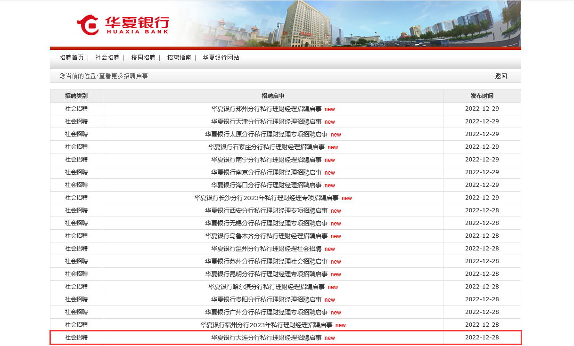Open the 校园招聘 navigation item
Screen dimensions: 574x346
click(x=143, y=58)
